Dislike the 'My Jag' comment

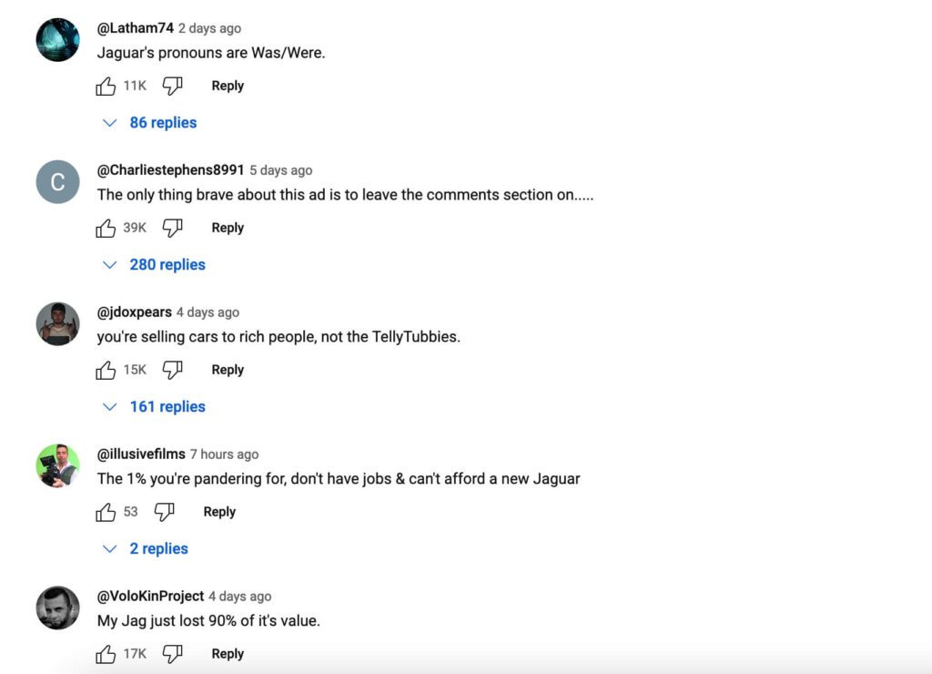click(x=172, y=654)
